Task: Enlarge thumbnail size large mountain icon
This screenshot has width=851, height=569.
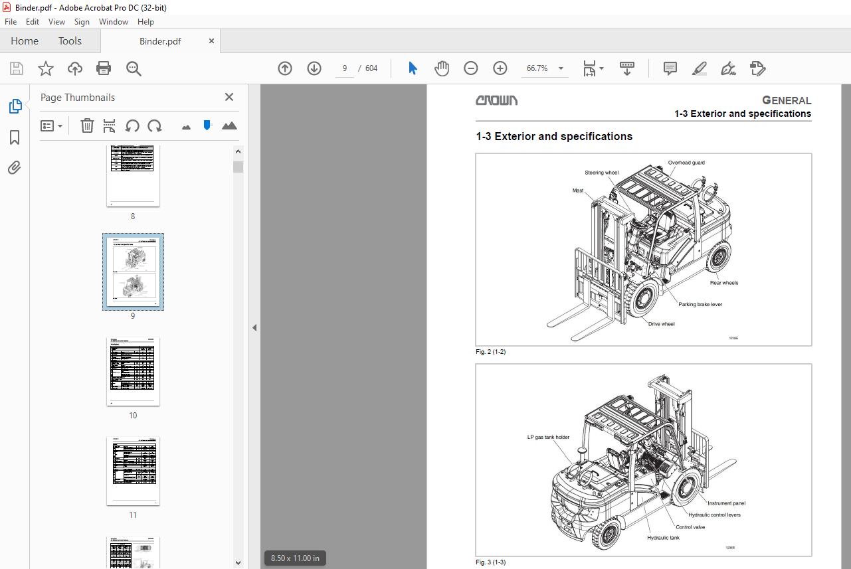Action: [x=229, y=125]
